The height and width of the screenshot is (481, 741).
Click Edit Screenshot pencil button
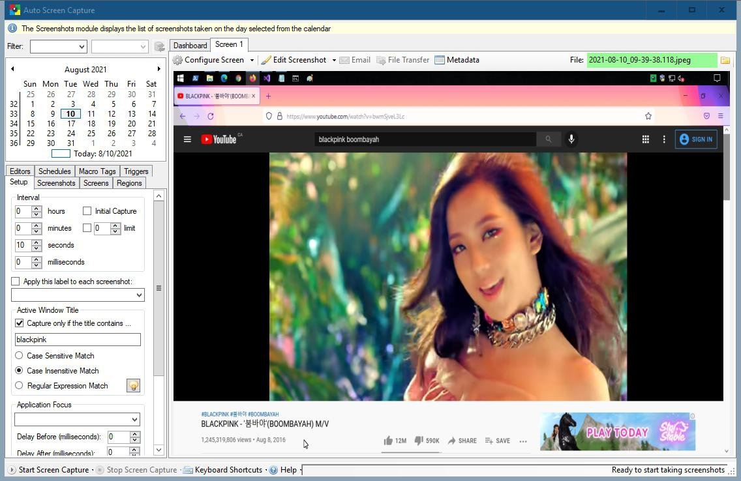294,60
